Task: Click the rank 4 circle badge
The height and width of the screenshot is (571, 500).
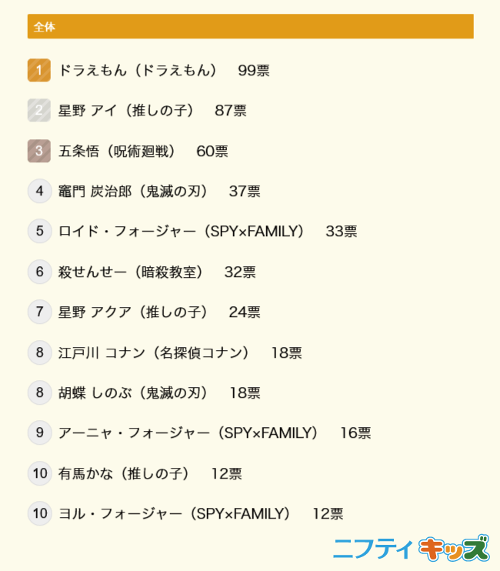Action: coord(39,191)
